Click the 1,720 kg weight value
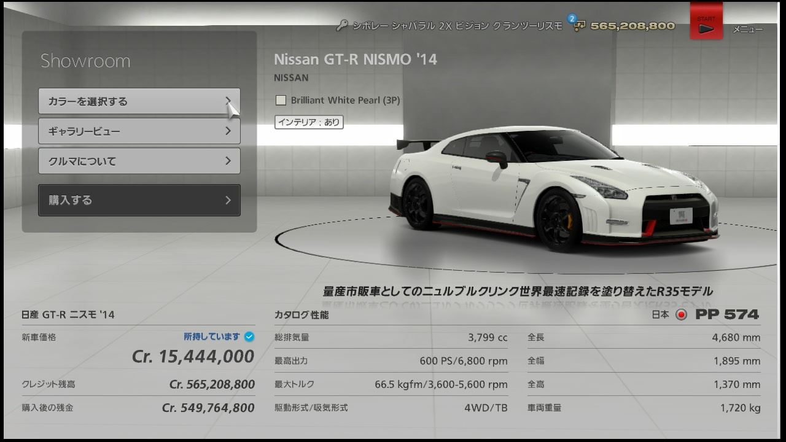This screenshot has width=786, height=442. [741, 408]
